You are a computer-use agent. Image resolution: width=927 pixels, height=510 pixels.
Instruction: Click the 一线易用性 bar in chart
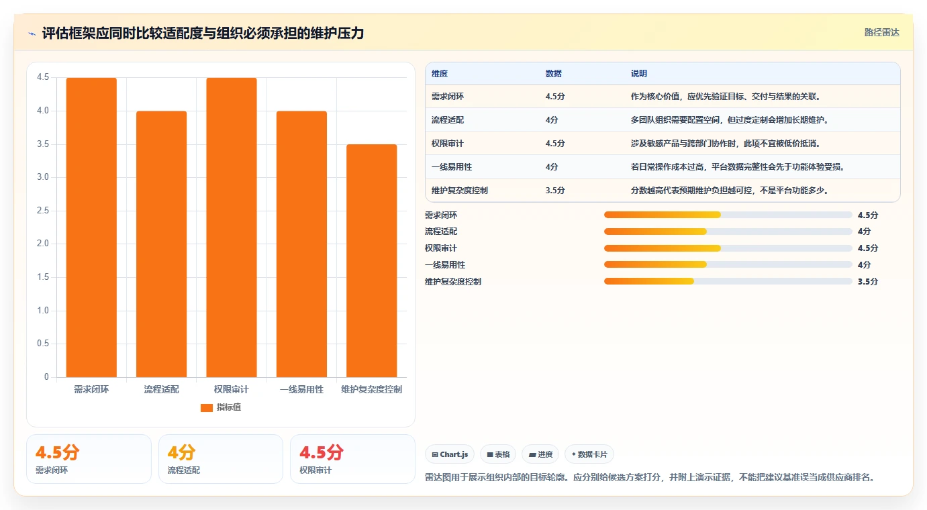pos(301,244)
